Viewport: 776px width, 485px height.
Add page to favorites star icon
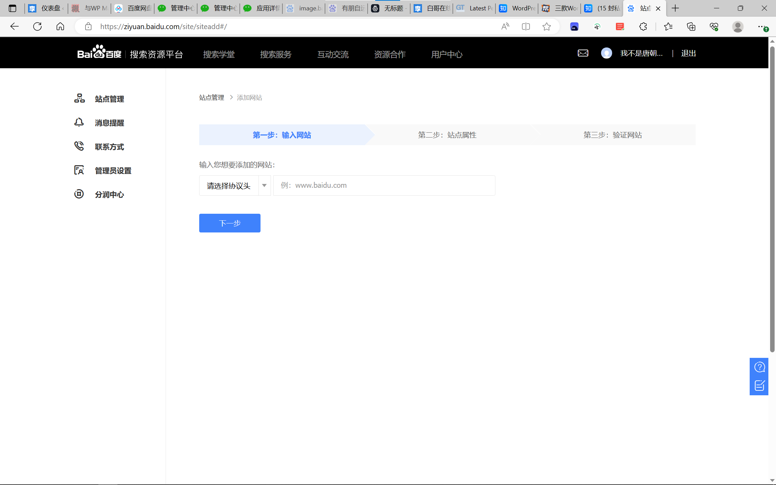[546, 27]
